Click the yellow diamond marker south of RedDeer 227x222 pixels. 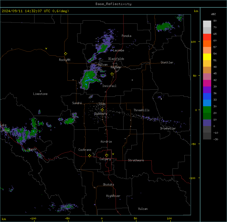112,74
